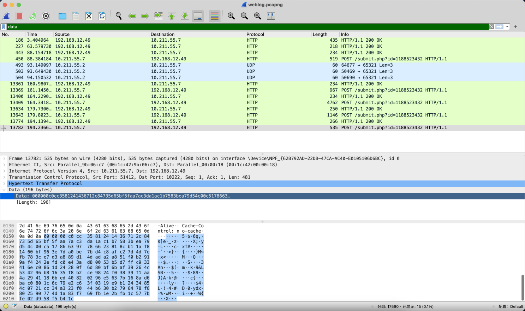Toggle packet coloring rules
525x311 pixels.
click(215, 16)
